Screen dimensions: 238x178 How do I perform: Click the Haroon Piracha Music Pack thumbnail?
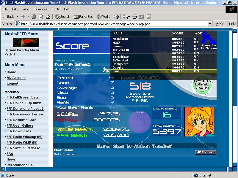pyautogui.click(x=26, y=42)
